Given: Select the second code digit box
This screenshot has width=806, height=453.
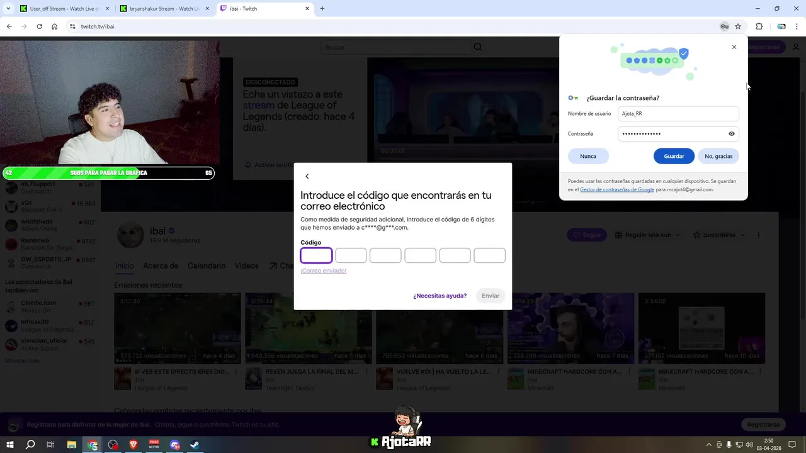Looking at the screenshot, I should 351,255.
